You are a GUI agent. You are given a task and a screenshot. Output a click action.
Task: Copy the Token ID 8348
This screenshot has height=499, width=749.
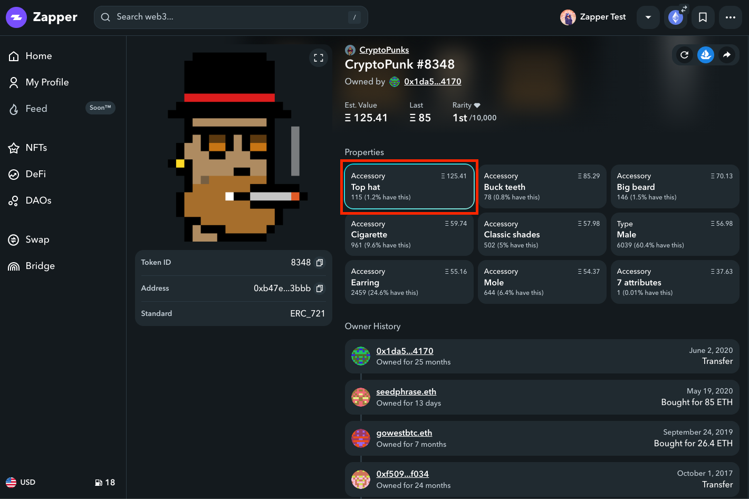pos(320,263)
